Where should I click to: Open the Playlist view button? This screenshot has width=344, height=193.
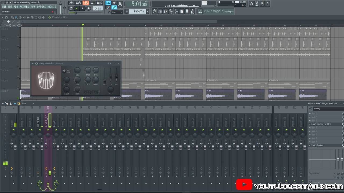pyautogui.click(x=155, y=11)
